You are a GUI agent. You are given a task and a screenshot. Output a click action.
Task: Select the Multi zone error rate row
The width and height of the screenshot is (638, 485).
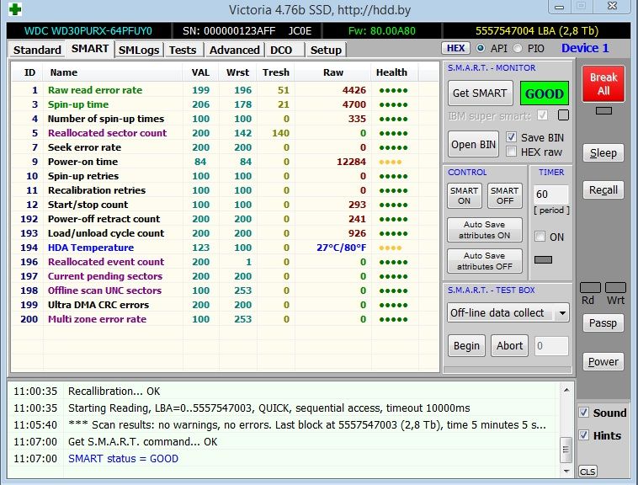tap(225, 319)
